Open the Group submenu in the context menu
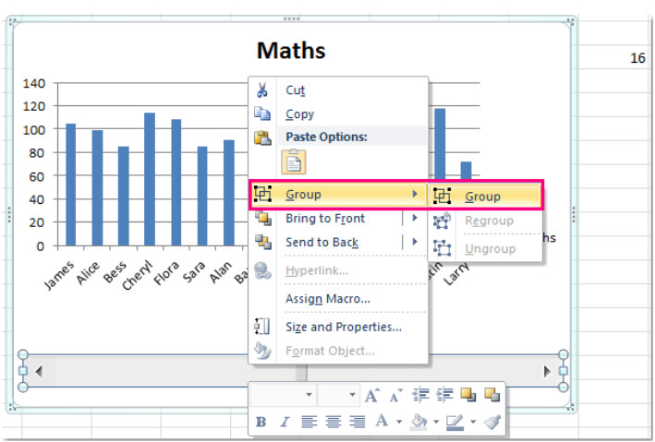Image resolution: width=655 pixels, height=442 pixels. pos(337,195)
